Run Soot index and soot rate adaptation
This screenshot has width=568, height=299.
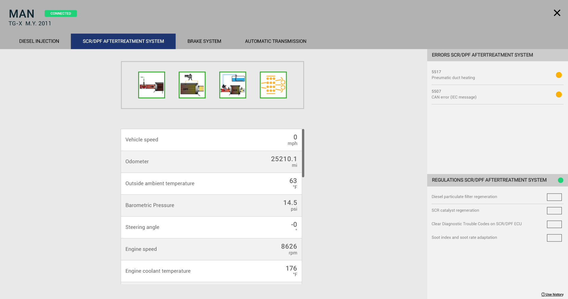(x=554, y=238)
